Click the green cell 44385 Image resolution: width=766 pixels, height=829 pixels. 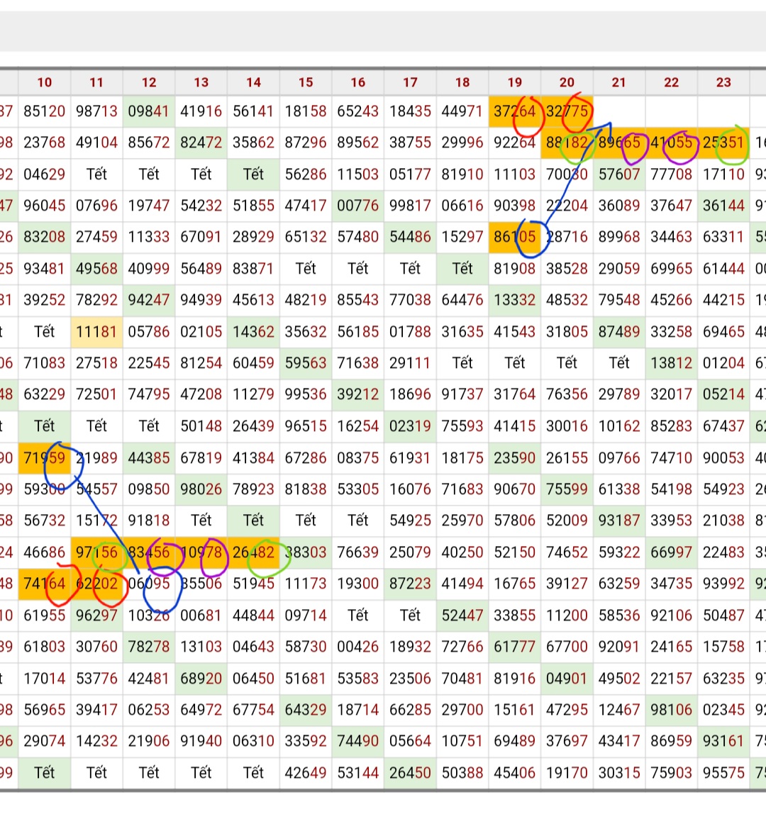coord(149,458)
